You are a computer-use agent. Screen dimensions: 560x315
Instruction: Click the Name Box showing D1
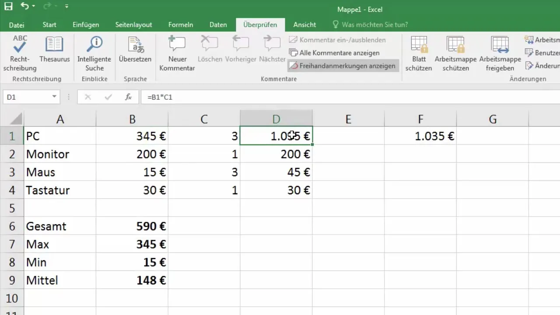[x=26, y=97]
